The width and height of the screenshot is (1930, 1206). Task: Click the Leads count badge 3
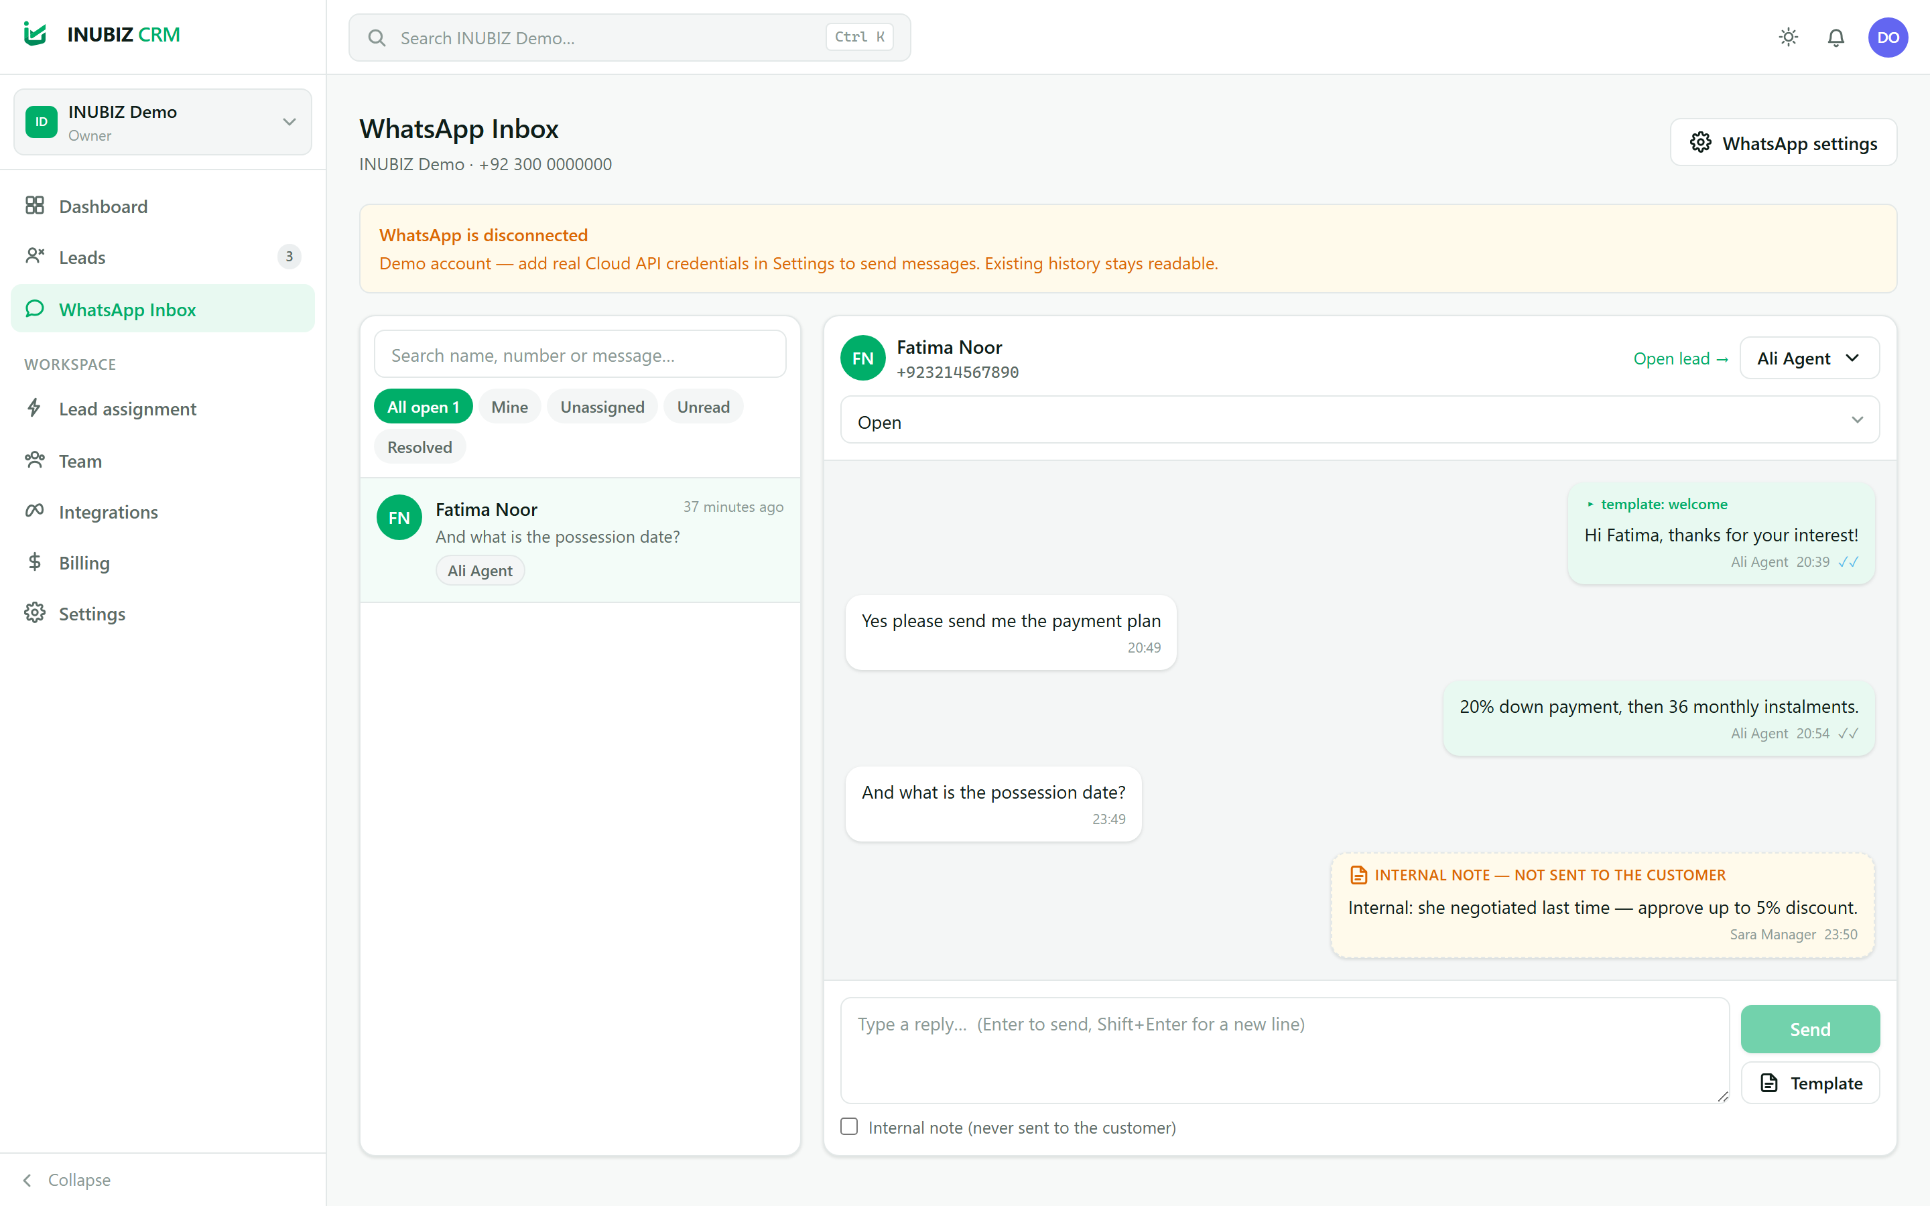tap(289, 257)
